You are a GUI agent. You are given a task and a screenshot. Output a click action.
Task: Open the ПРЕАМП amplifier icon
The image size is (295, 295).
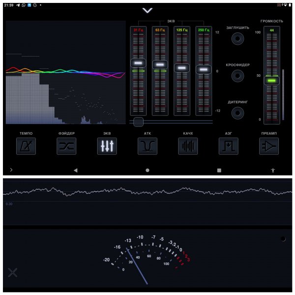[x=269, y=146]
